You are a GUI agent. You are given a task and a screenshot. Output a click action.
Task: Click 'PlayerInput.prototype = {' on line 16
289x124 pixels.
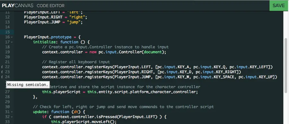52,37
